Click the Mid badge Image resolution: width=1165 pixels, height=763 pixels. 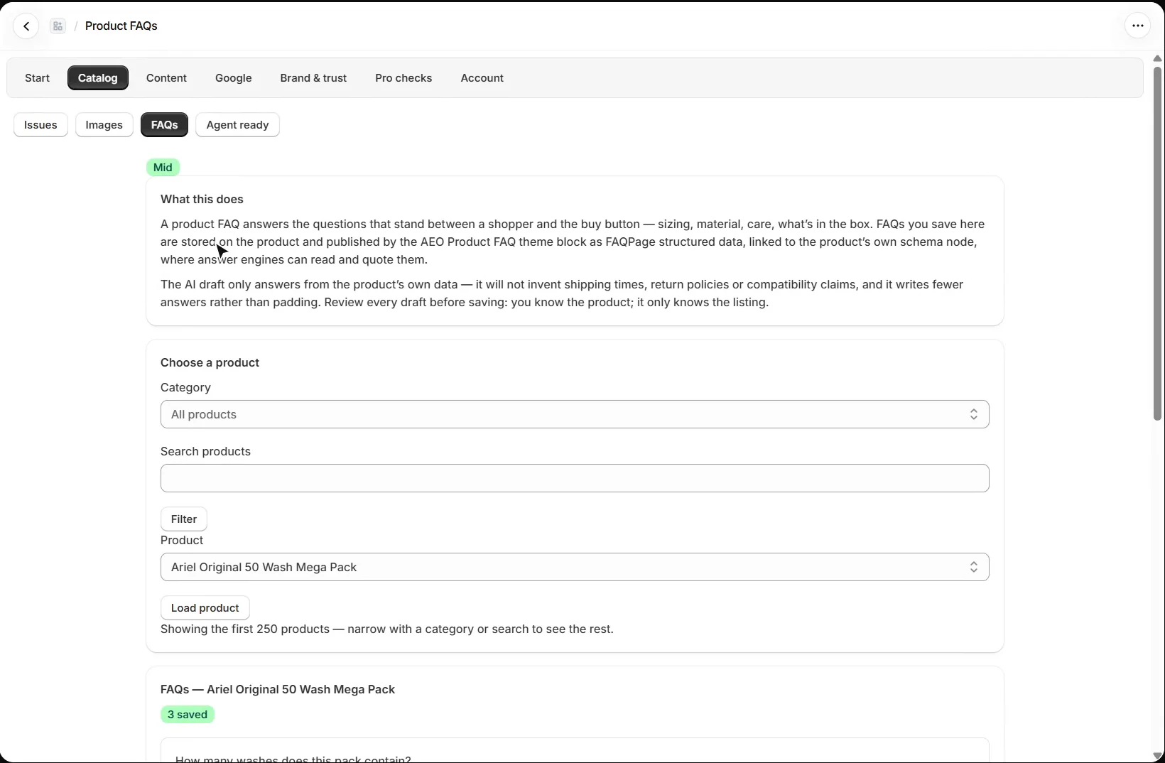[163, 168]
